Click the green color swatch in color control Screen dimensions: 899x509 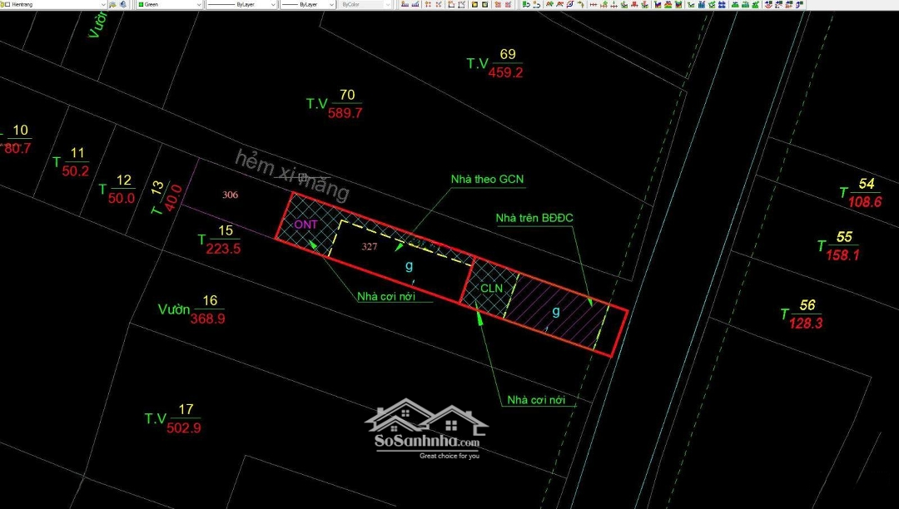point(140,4)
